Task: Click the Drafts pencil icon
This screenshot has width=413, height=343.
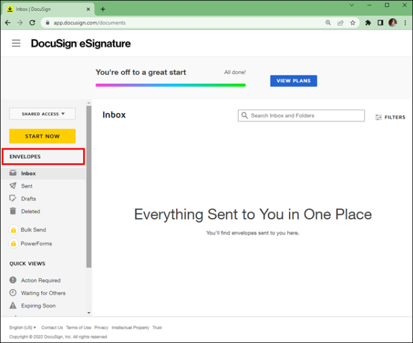Action: pyautogui.click(x=13, y=198)
